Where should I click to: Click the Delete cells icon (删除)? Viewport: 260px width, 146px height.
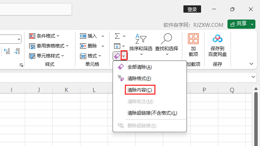tap(83, 46)
